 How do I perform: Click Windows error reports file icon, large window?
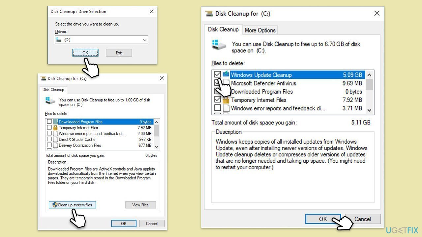226,108
